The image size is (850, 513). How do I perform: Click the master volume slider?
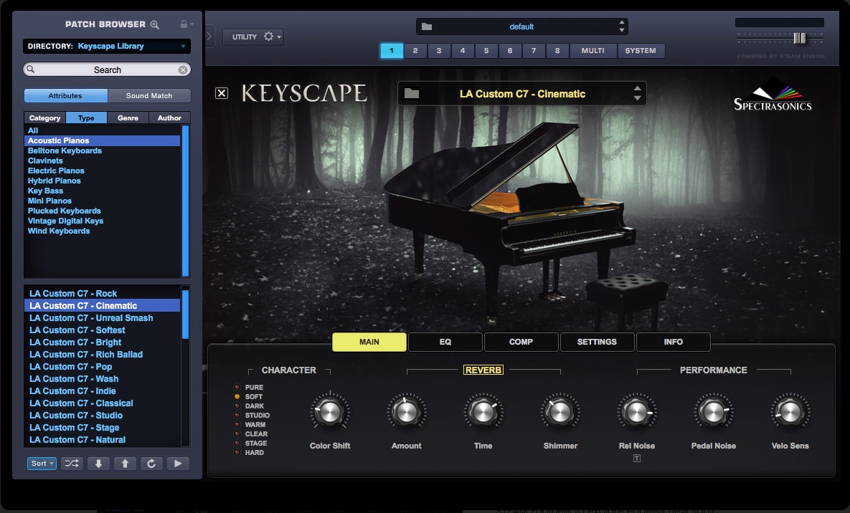(x=799, y=38)
